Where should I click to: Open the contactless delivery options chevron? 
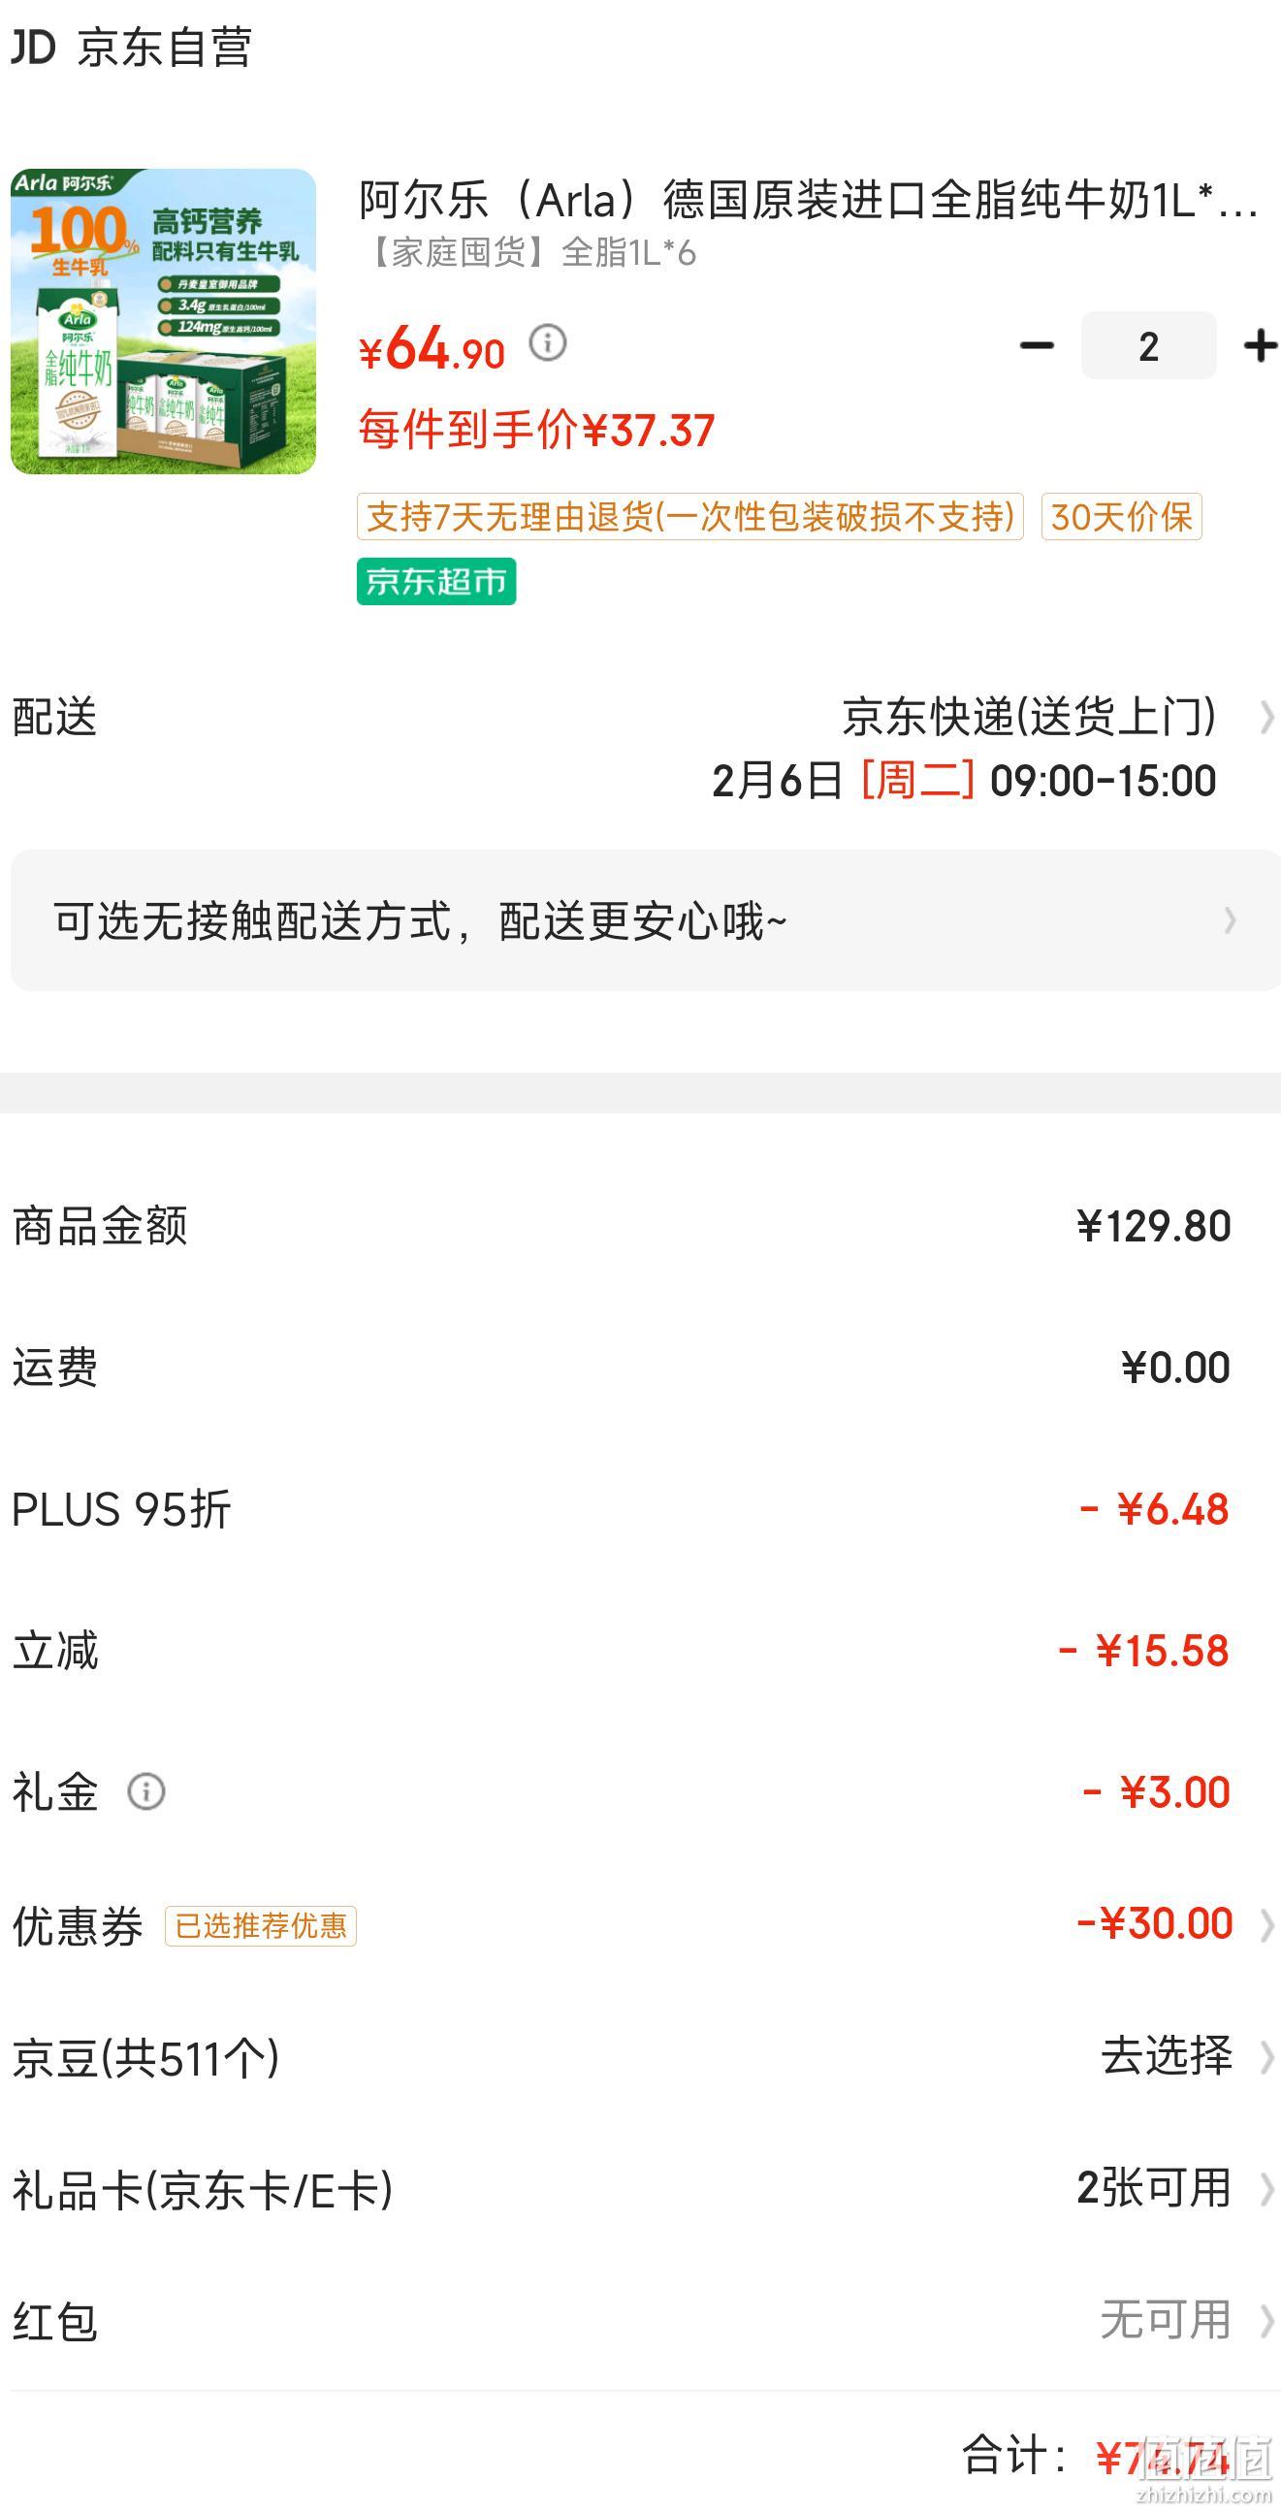point(1231,920)
